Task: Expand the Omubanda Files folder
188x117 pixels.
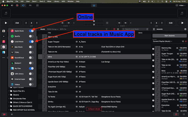Action: tap(9, 99)
